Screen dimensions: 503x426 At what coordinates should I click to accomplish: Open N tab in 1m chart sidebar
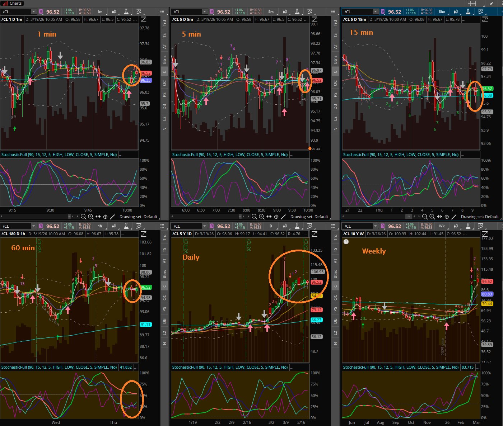(164, 129)
